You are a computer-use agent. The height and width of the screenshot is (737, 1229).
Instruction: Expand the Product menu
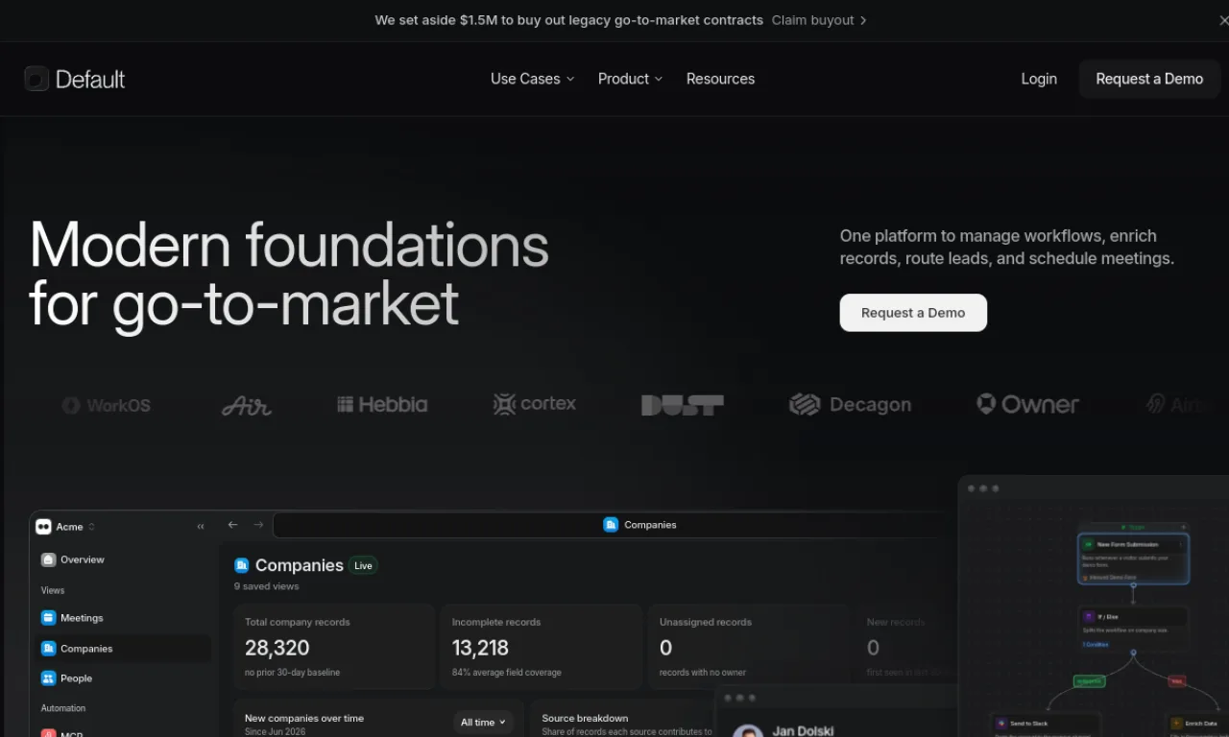pos(630,79)
